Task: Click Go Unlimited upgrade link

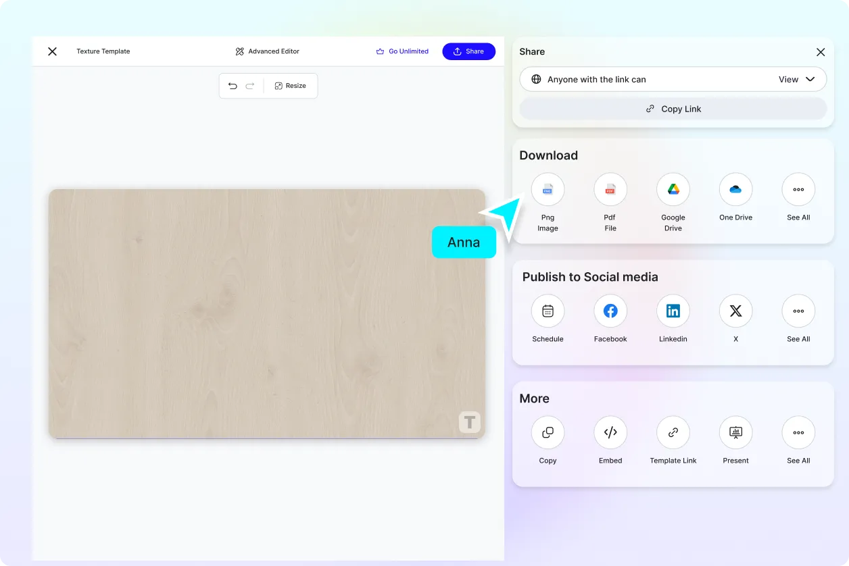Action: pos(402,51)
